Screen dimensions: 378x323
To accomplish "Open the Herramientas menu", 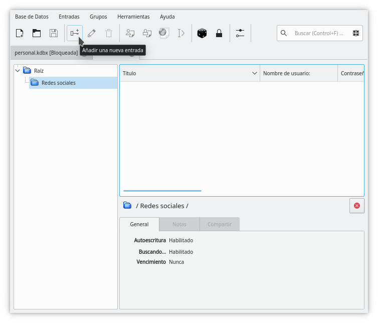I will 133,17.
